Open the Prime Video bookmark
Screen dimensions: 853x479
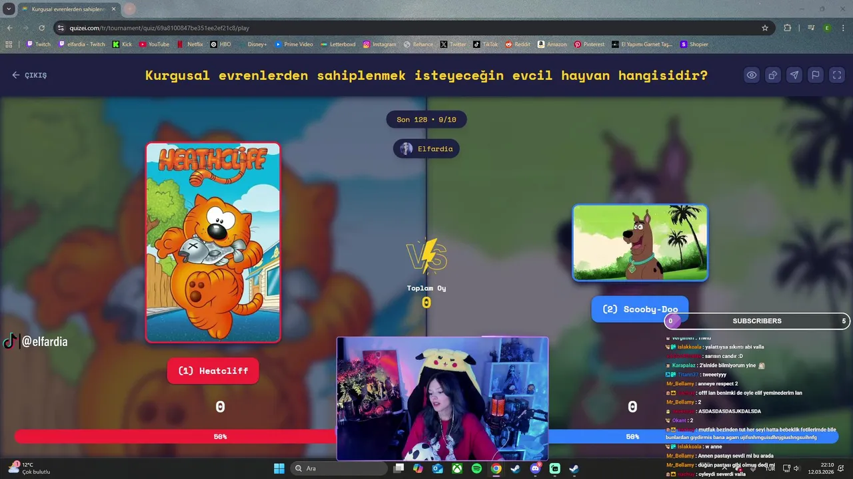pos(294,45)
